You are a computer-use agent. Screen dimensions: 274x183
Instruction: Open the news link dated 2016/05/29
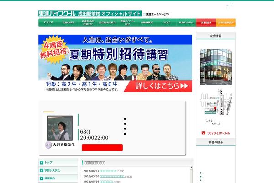click(x=107, y=182)
